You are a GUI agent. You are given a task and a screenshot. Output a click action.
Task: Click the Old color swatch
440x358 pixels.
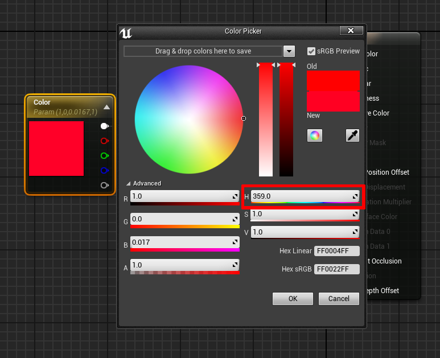pos(333,81)
